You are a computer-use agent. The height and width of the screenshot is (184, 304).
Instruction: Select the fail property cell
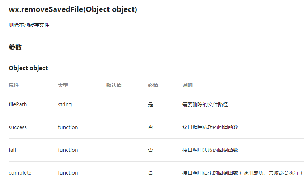coord(12,150)
